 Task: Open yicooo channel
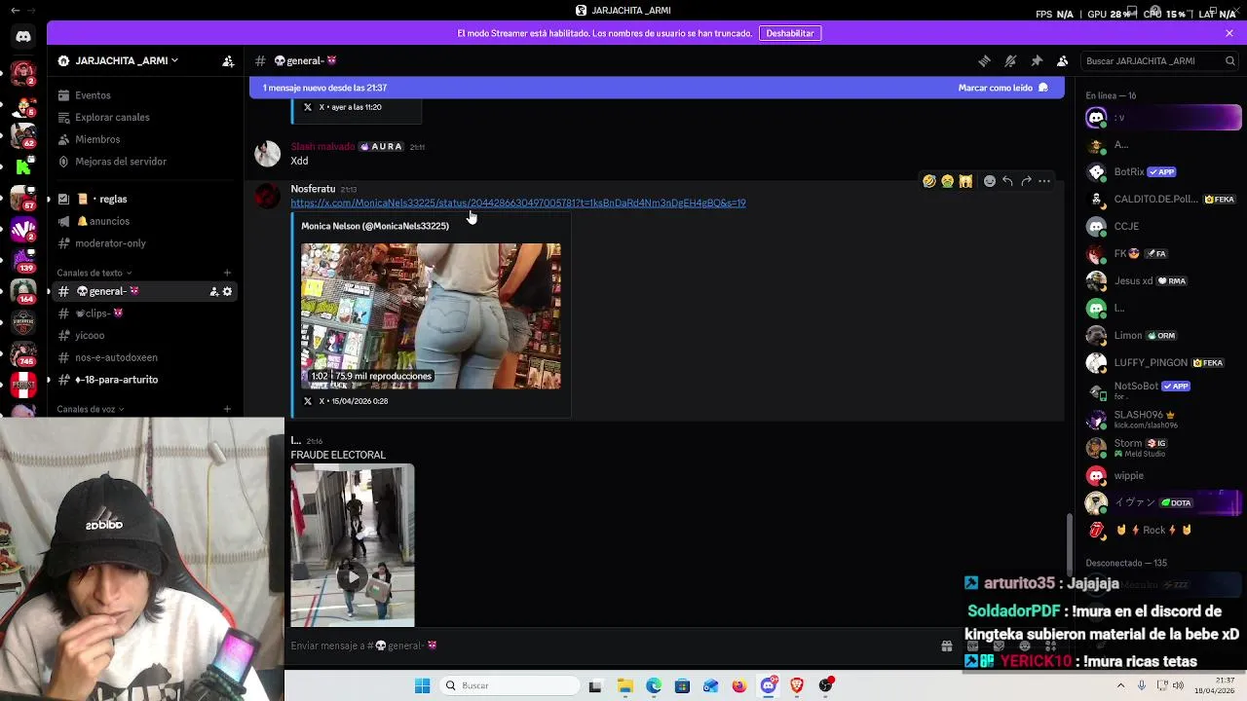tap(146, 335)
